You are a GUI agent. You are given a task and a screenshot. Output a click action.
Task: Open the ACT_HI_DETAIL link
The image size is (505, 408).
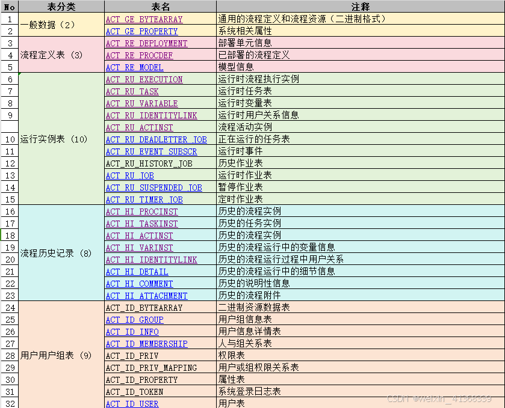[137, 272]
